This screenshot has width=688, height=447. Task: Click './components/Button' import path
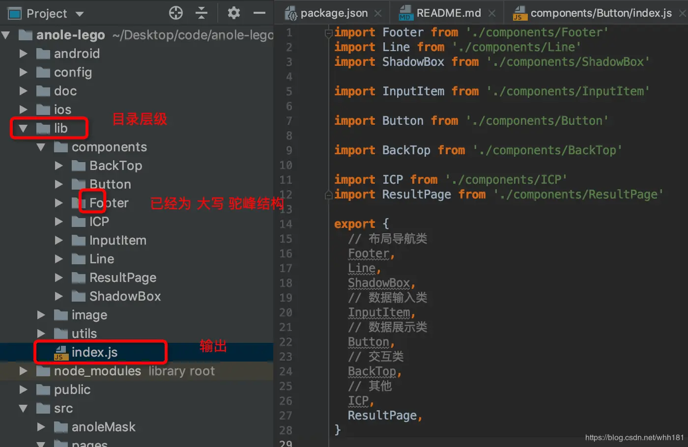537,121
